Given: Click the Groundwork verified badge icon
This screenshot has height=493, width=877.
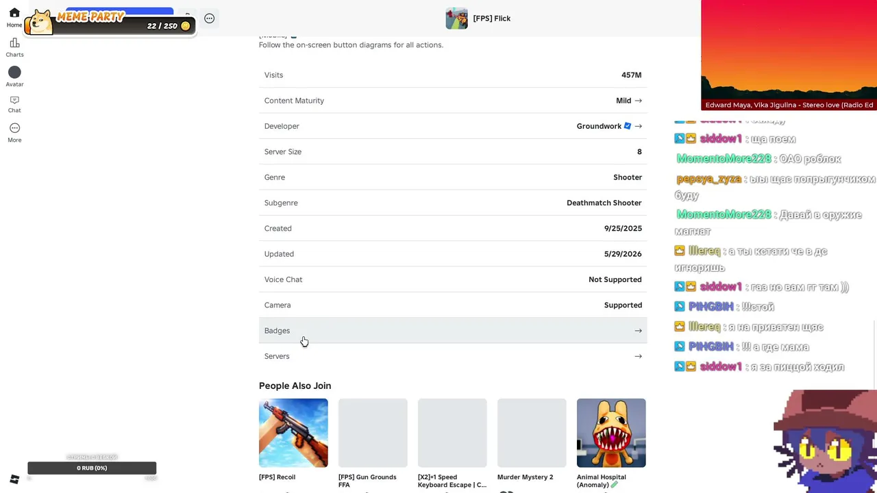Looking at the screenshot, I should point(627,126).
